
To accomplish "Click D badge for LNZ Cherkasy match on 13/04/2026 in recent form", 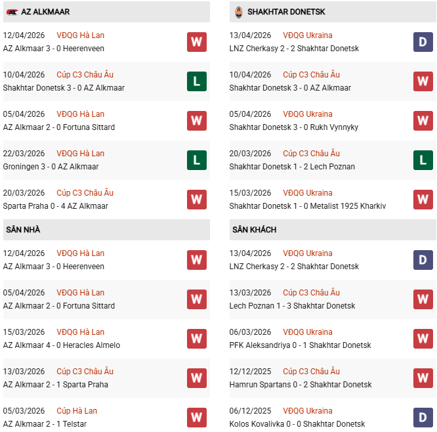I will coord(423,42).
